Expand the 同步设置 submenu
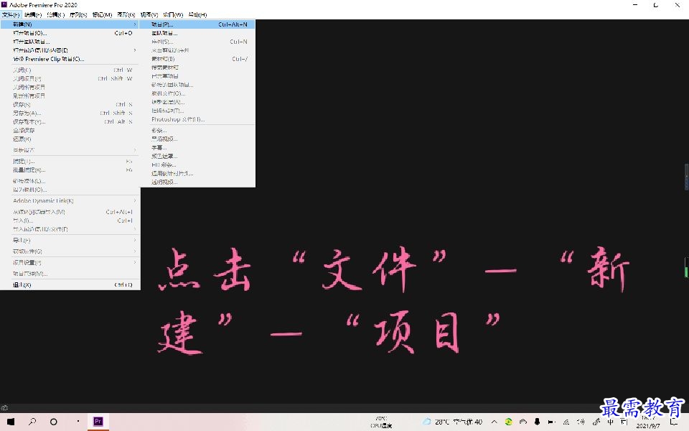The width and height of the screenshot is (689, 431). [x=70, y=150]
